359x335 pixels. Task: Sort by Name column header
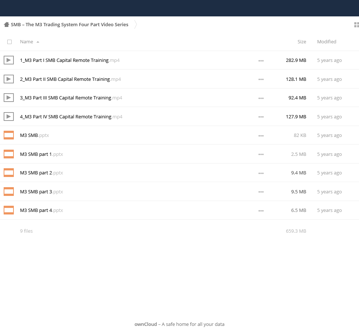tap(27, 42)
